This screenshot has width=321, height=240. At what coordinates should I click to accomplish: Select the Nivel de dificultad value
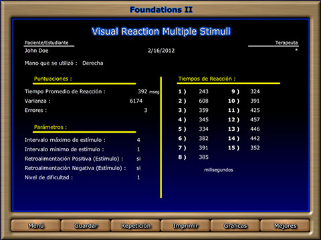click(138, 177)
